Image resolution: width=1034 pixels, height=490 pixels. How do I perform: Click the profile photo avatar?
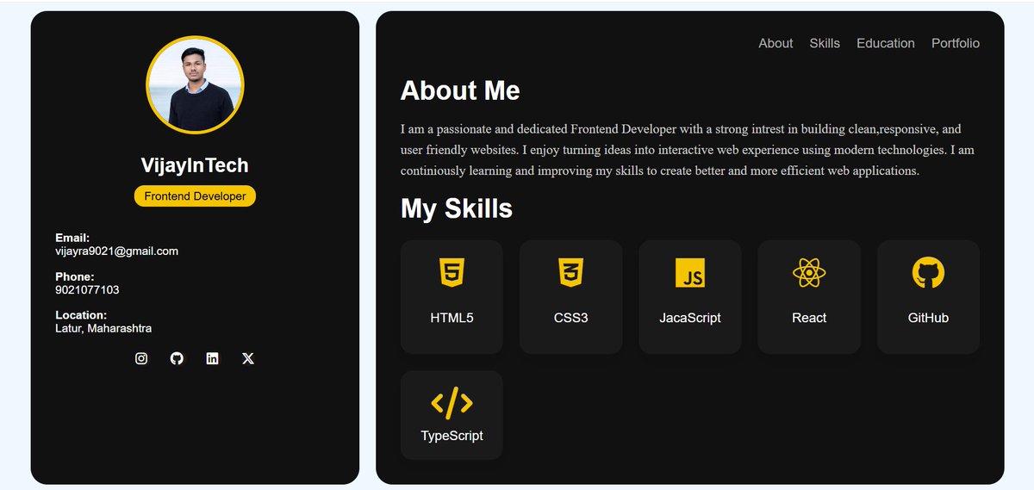[x=195, y=84]
